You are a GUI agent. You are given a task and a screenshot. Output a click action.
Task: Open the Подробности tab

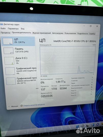pos(82,33)
